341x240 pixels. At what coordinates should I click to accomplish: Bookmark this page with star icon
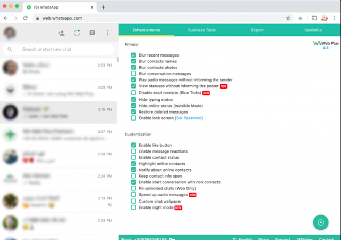pyautogui.click(x=288, y=18)
